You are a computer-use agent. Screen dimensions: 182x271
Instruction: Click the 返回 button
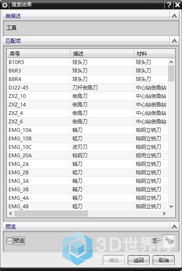click(139, 260)
